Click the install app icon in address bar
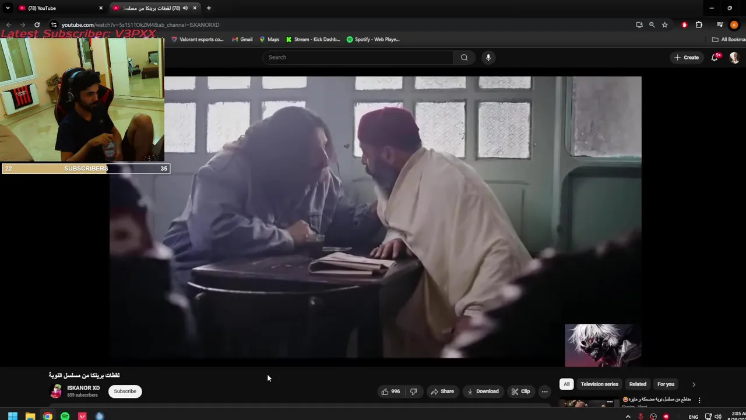Viewport: 746px width, 420px height. [639, 24]
